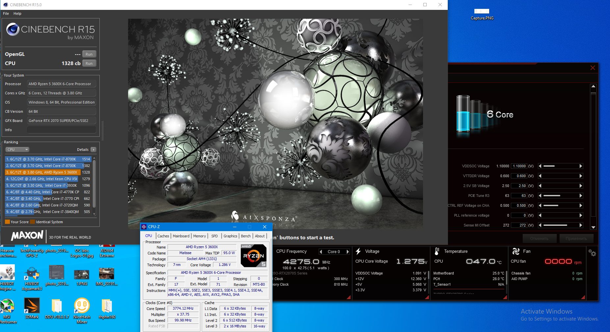Switch to previous core in CPU Frequency
This screenshot has width=610, height=332.
(321, 252)
